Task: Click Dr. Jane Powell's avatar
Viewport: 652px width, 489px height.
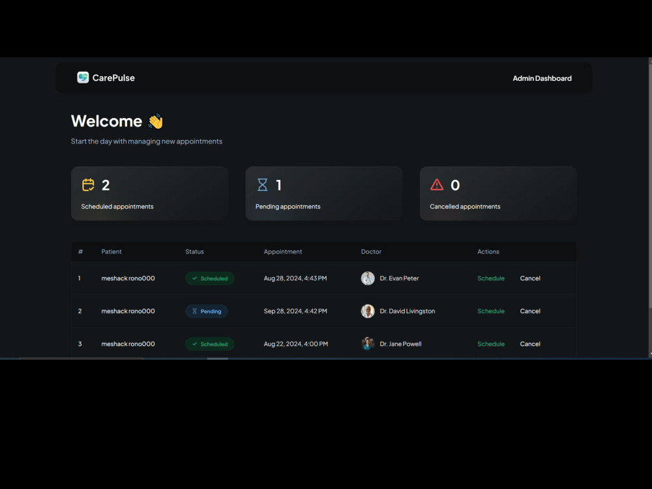Action: click(368, 344)
